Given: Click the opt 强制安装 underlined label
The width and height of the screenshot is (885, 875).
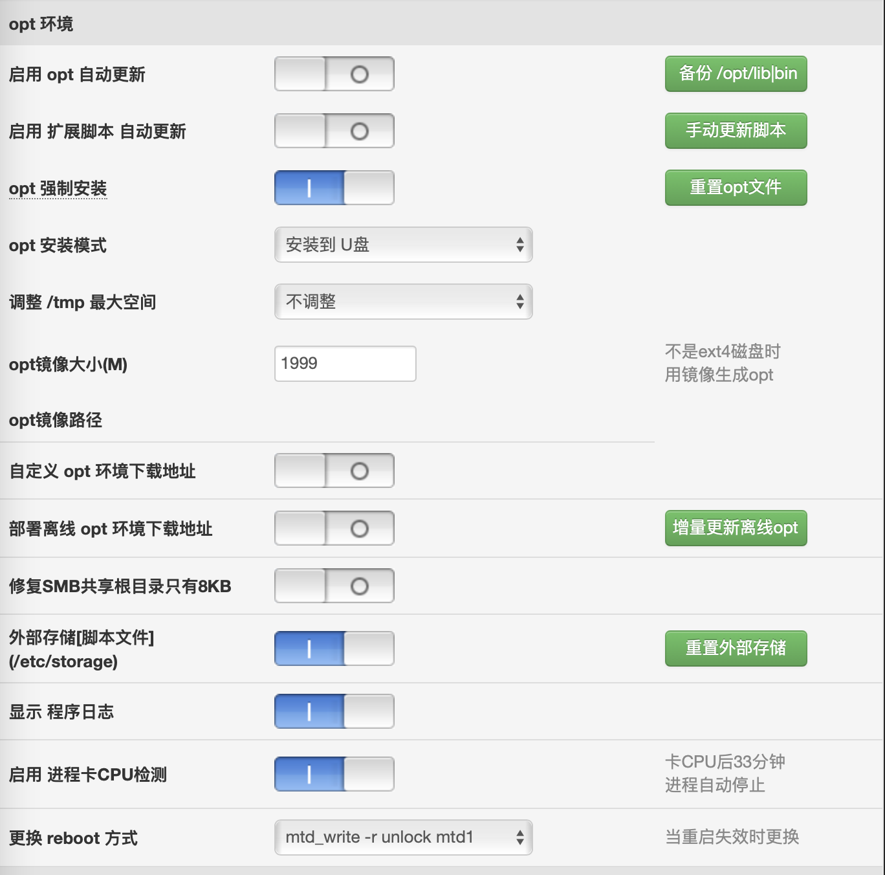Looking at the screenshot, I should click(x=58, y=188).
